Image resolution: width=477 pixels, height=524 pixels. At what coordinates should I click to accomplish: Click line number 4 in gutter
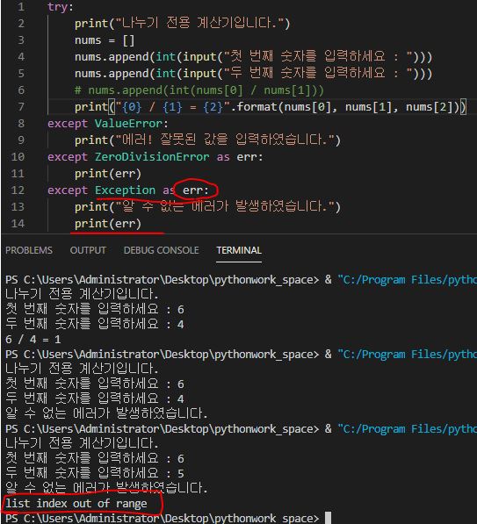point(21,57)
